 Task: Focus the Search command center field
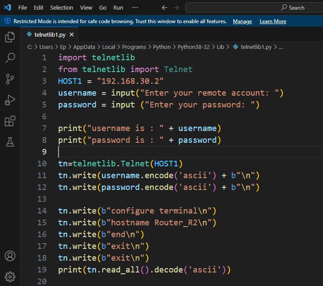point(254,7)
